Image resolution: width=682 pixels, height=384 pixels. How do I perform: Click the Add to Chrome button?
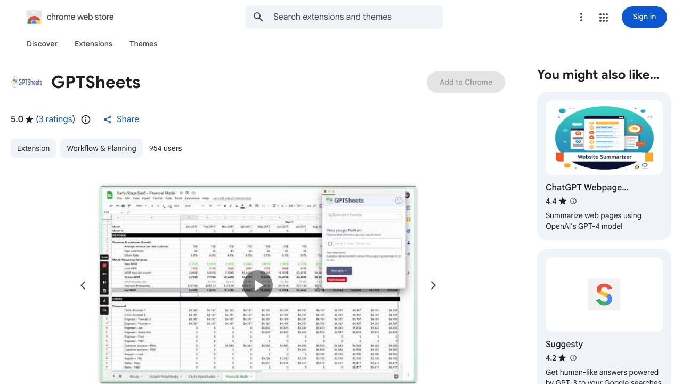tap(466, 82)
